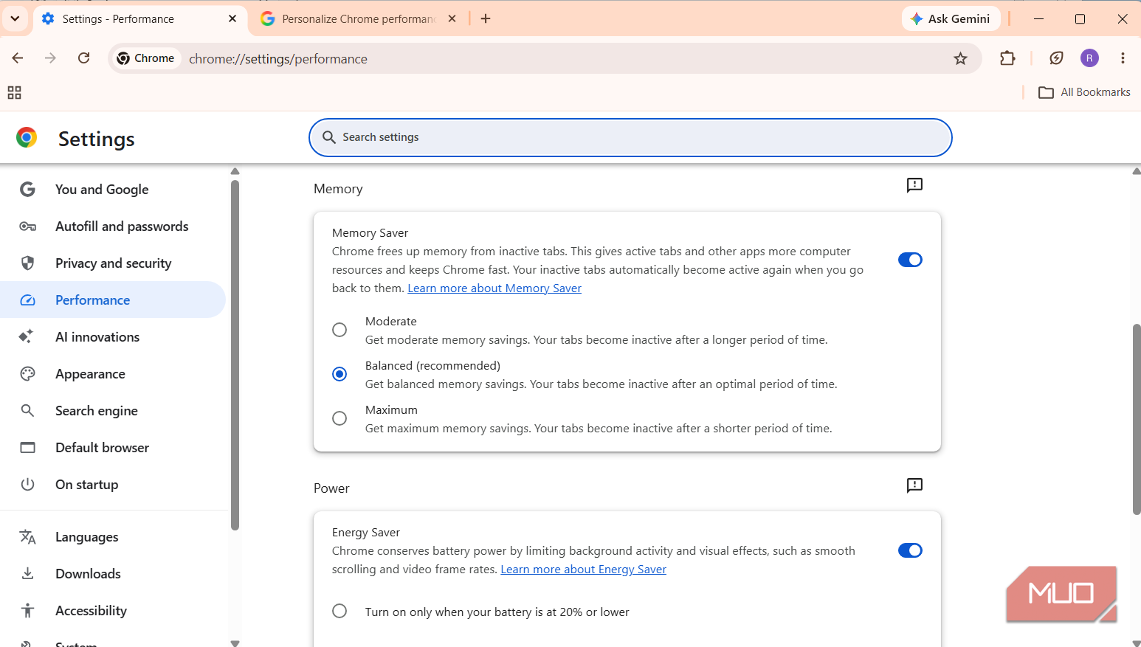Open Chrome three-dot menu
1141x647 pixels.
tap(1123, 58)
